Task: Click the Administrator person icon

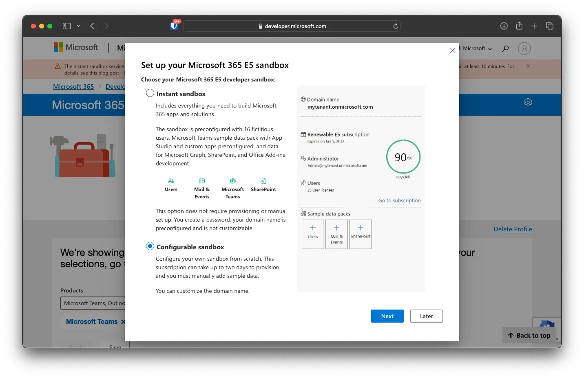Action: (x=303, y=158)
